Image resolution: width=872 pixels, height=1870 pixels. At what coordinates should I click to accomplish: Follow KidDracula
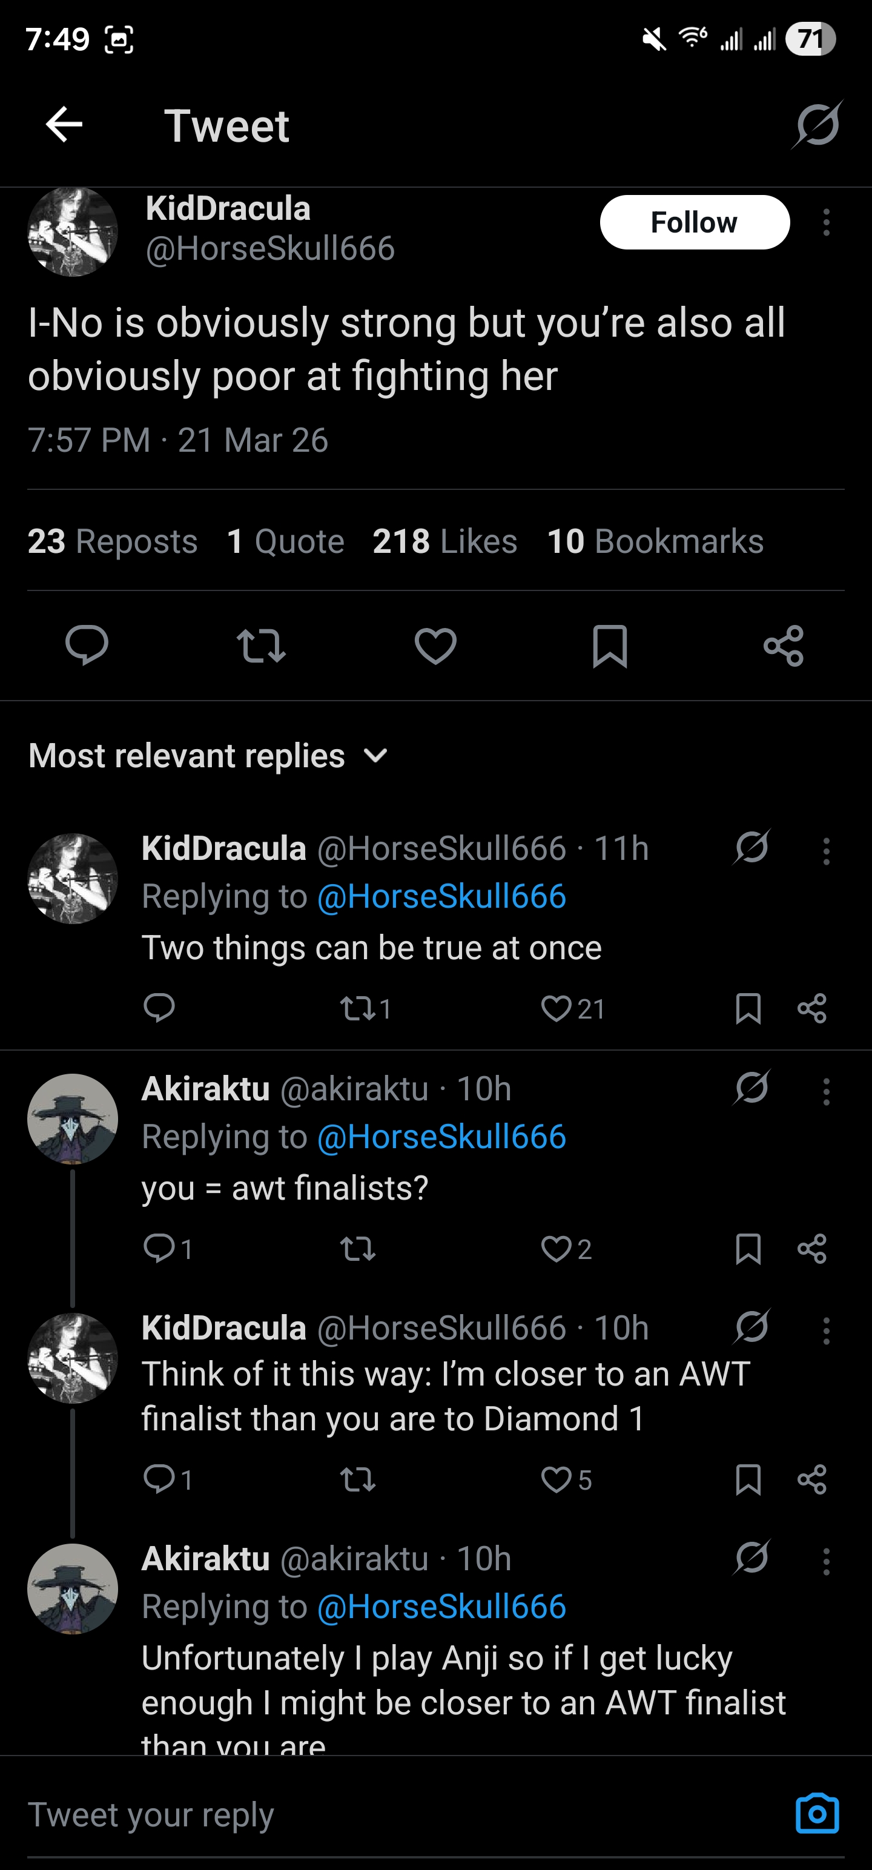pos(694,222)
